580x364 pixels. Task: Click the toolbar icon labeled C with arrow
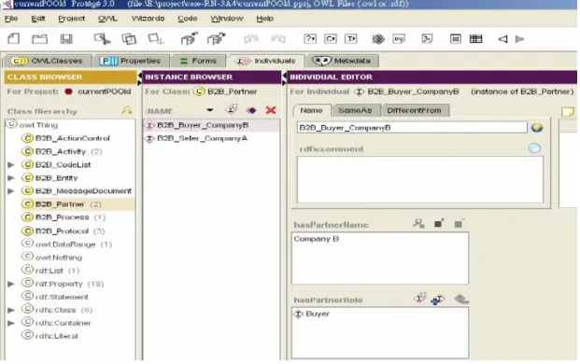pos(331,38)
